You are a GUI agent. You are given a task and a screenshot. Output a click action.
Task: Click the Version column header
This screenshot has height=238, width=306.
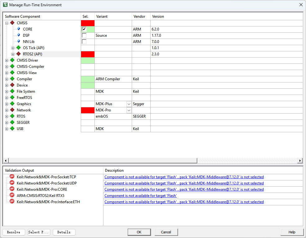coord(226,16)
